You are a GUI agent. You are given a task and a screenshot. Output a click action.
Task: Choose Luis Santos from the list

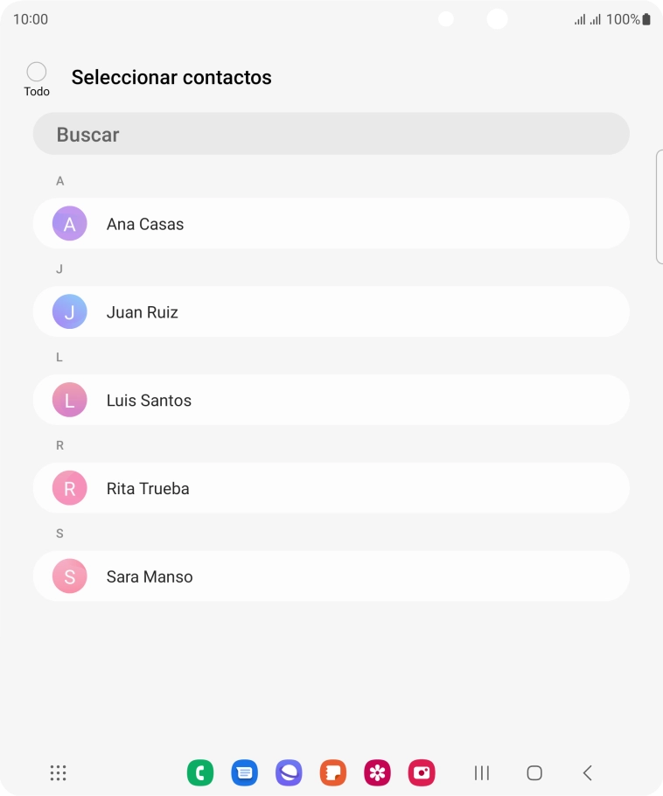331,401
